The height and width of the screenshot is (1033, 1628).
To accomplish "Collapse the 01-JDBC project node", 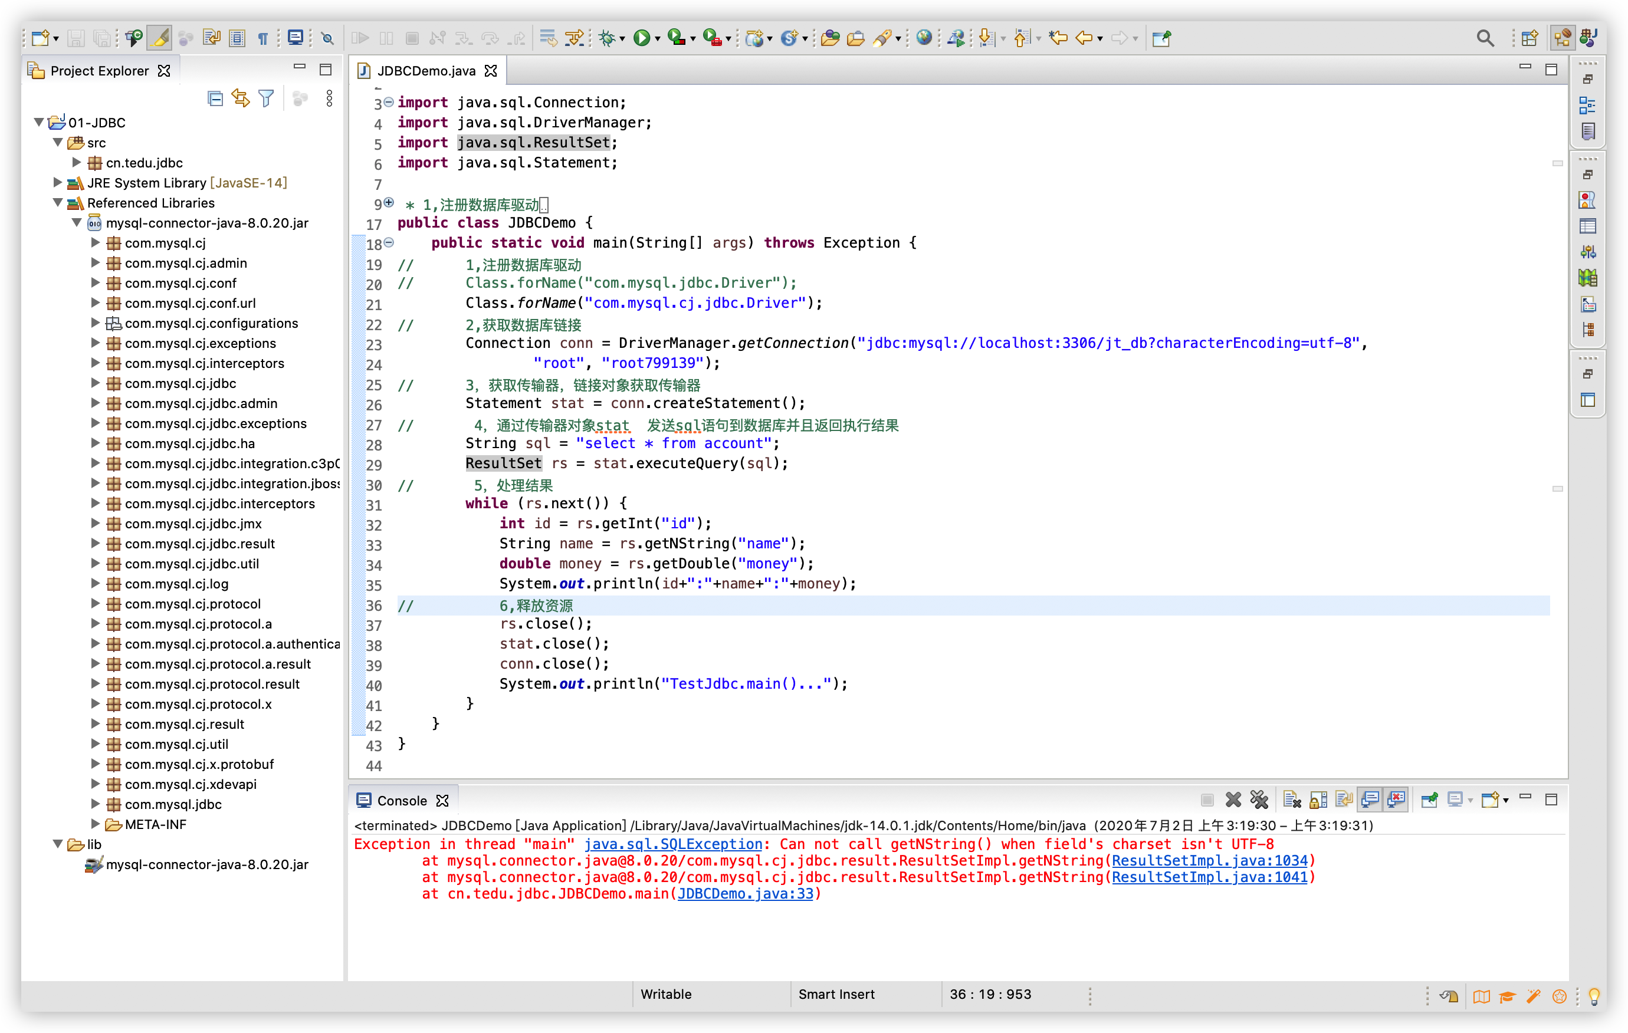I will [39, 122].
